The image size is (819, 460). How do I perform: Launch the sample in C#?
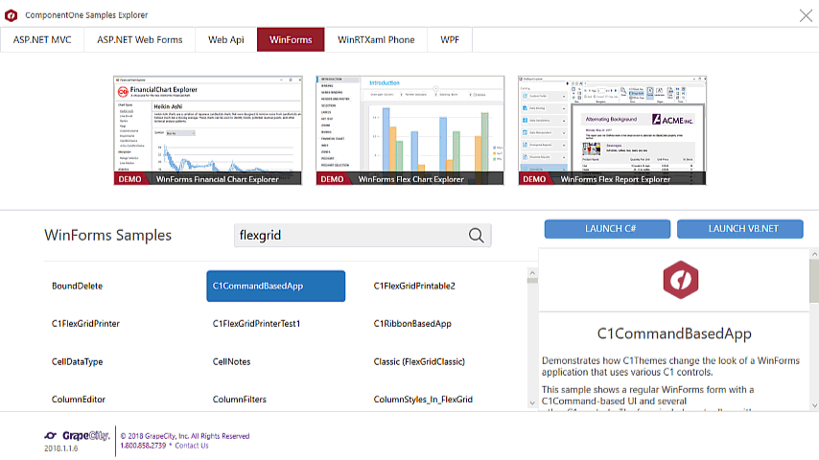tap(607, 229)
